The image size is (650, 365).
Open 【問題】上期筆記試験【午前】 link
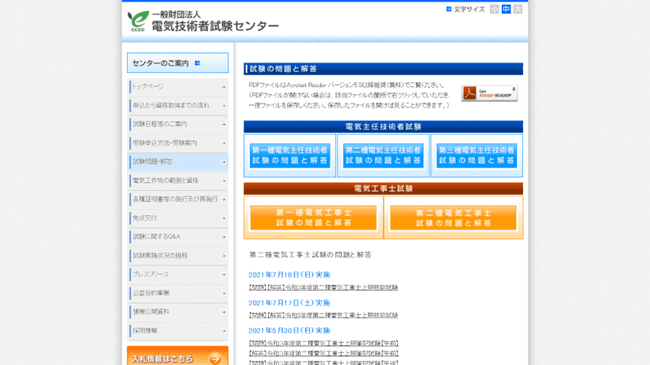323,343
